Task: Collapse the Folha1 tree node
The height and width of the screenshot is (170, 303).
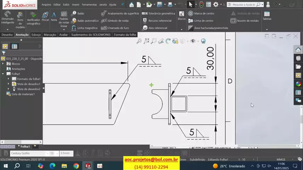Action: click(x=3, y=74)
